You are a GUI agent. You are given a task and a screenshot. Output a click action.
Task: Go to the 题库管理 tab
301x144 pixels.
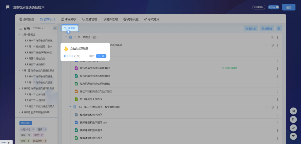pos(110,19)
